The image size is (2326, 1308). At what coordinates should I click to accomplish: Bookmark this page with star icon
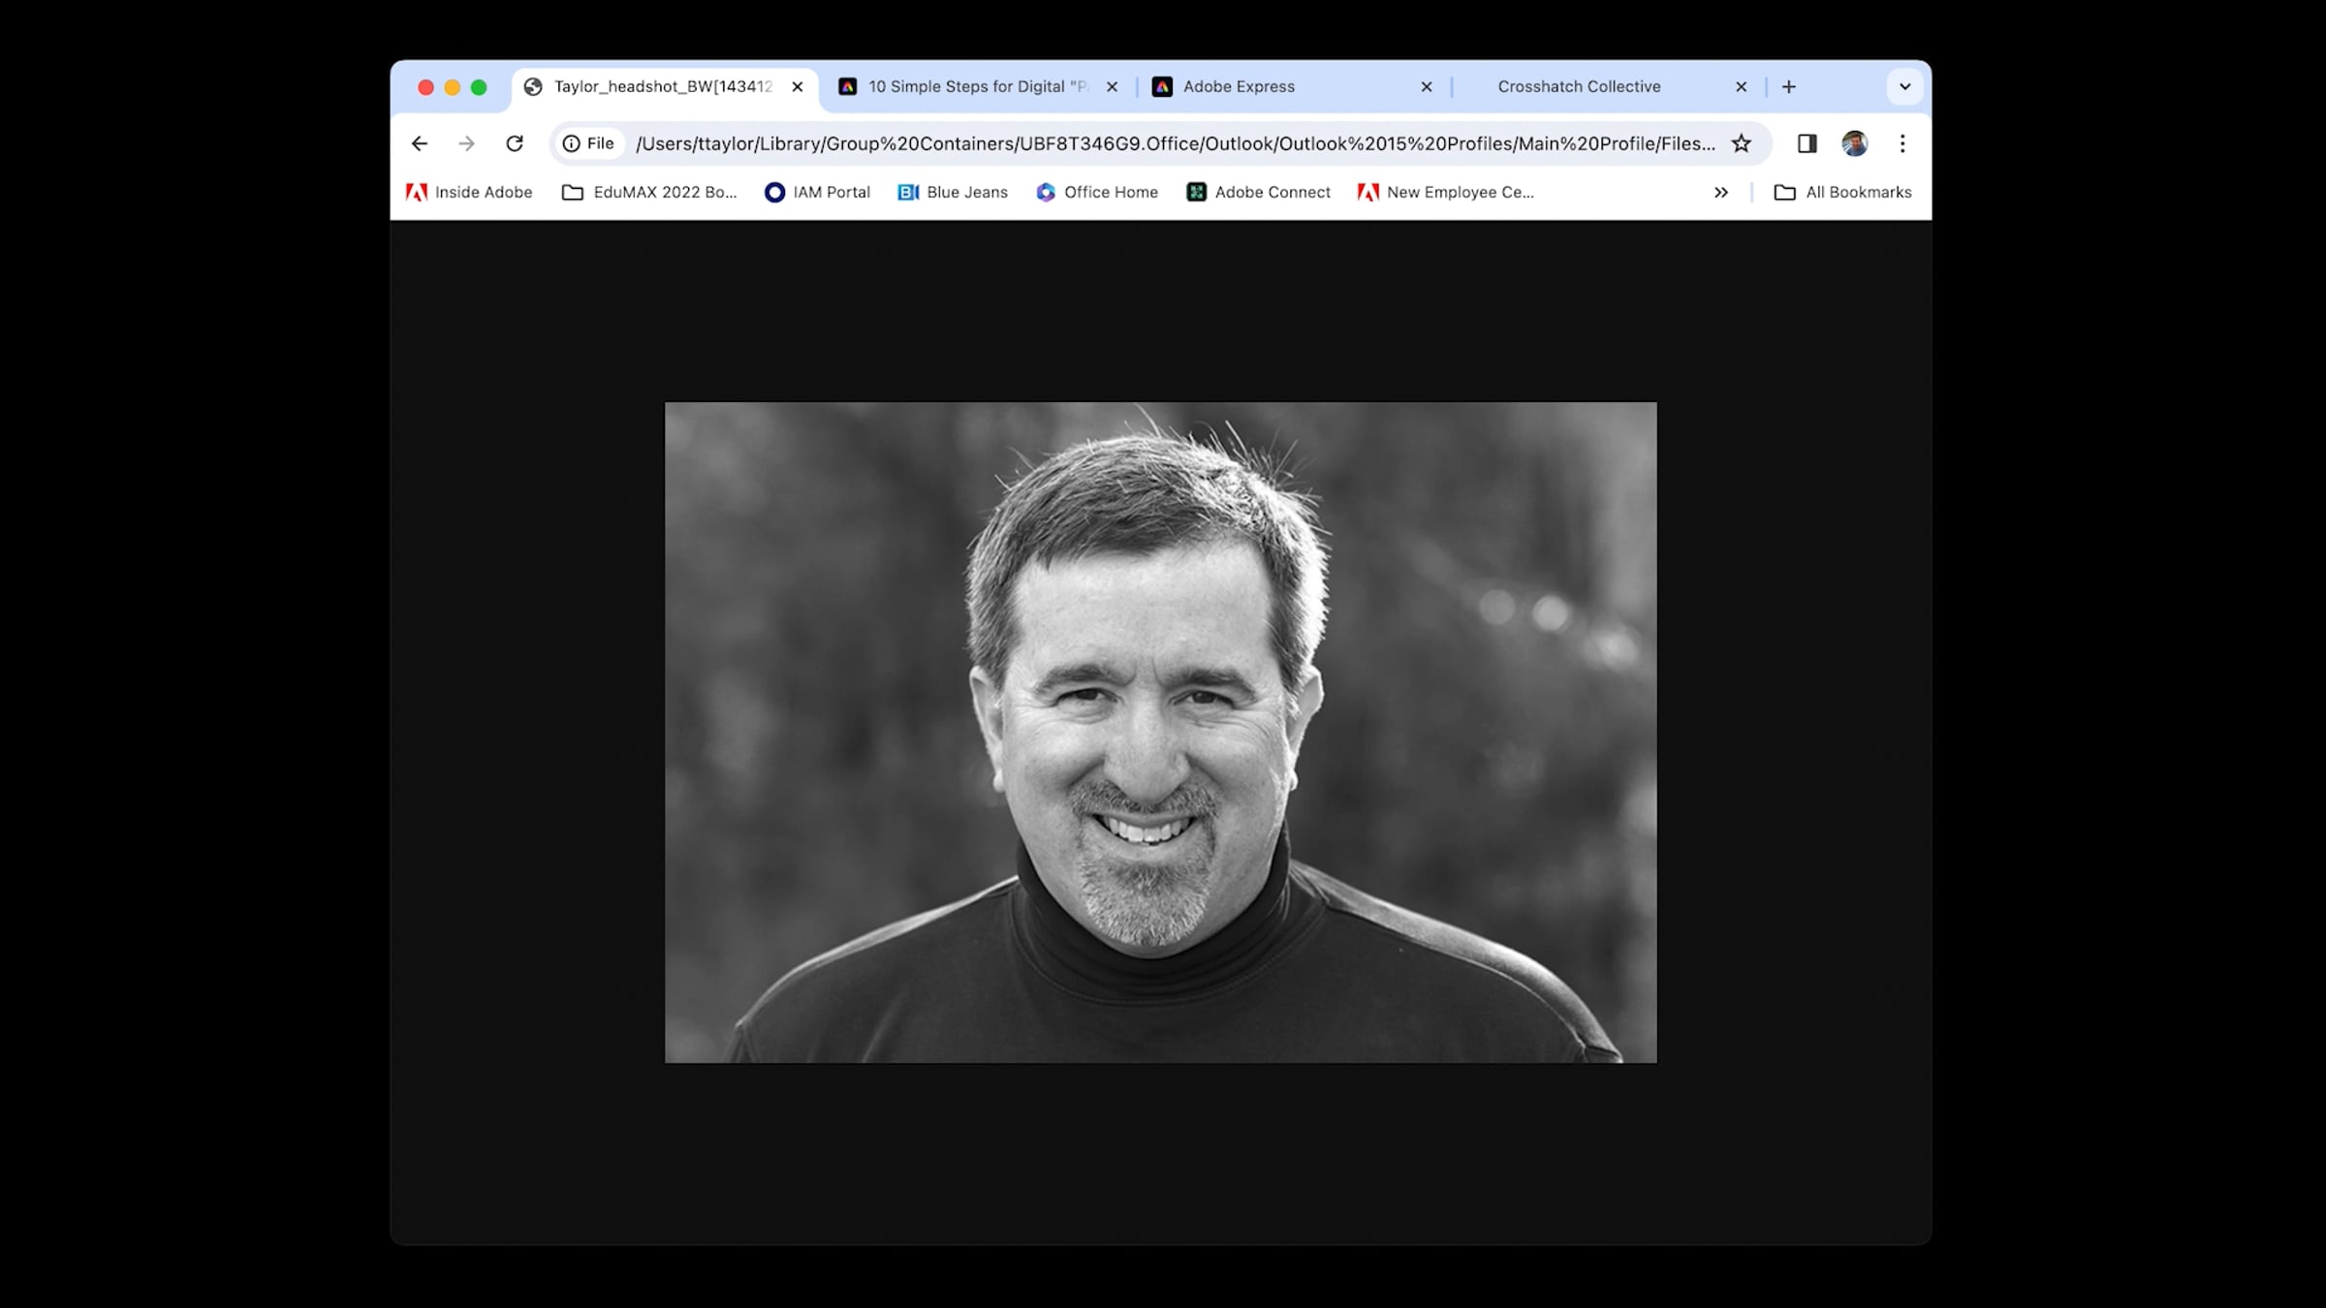click(1742, 143)
